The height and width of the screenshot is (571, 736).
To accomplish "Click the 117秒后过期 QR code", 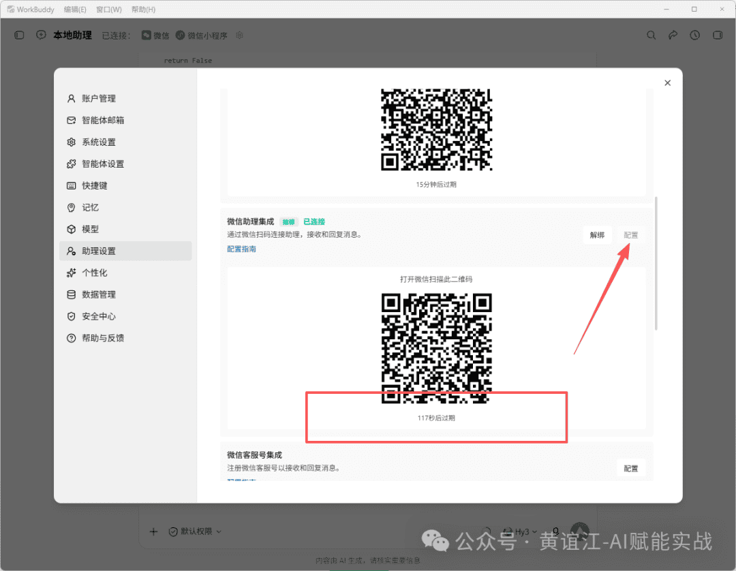I will tap(437, 348).
